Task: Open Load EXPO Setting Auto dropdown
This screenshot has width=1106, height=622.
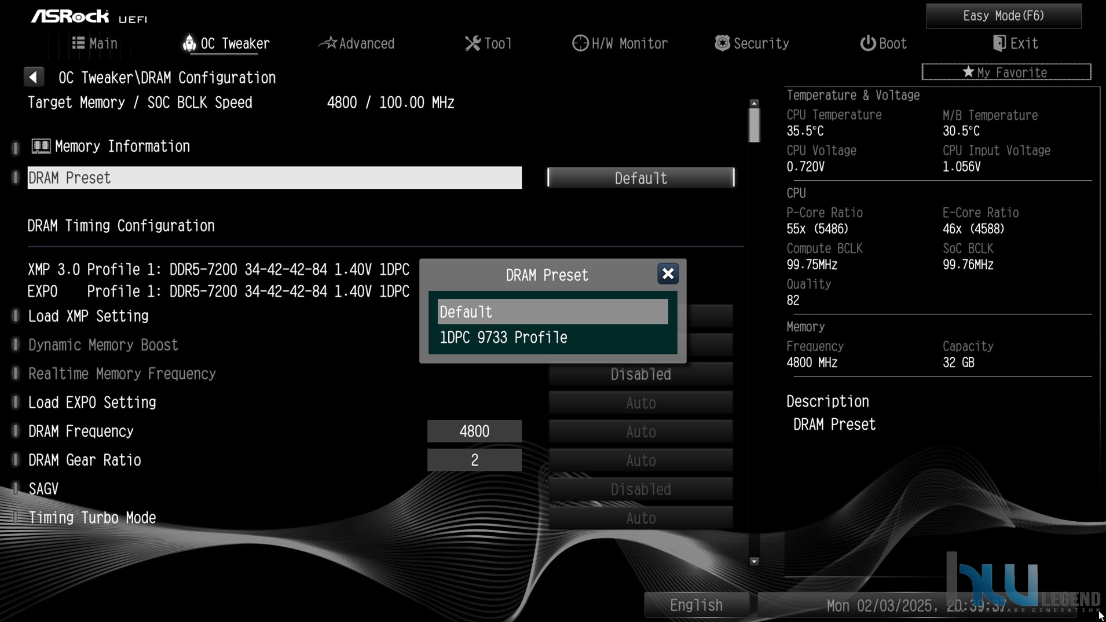Action: point(640,403)
